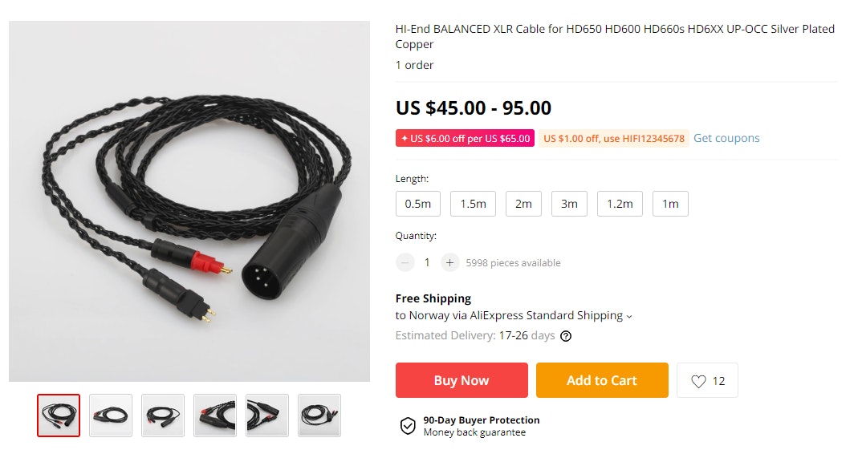Click the Add to Cart button
Image resolution: width=858 pixels, height=454 pixels.
coord(602,380)
